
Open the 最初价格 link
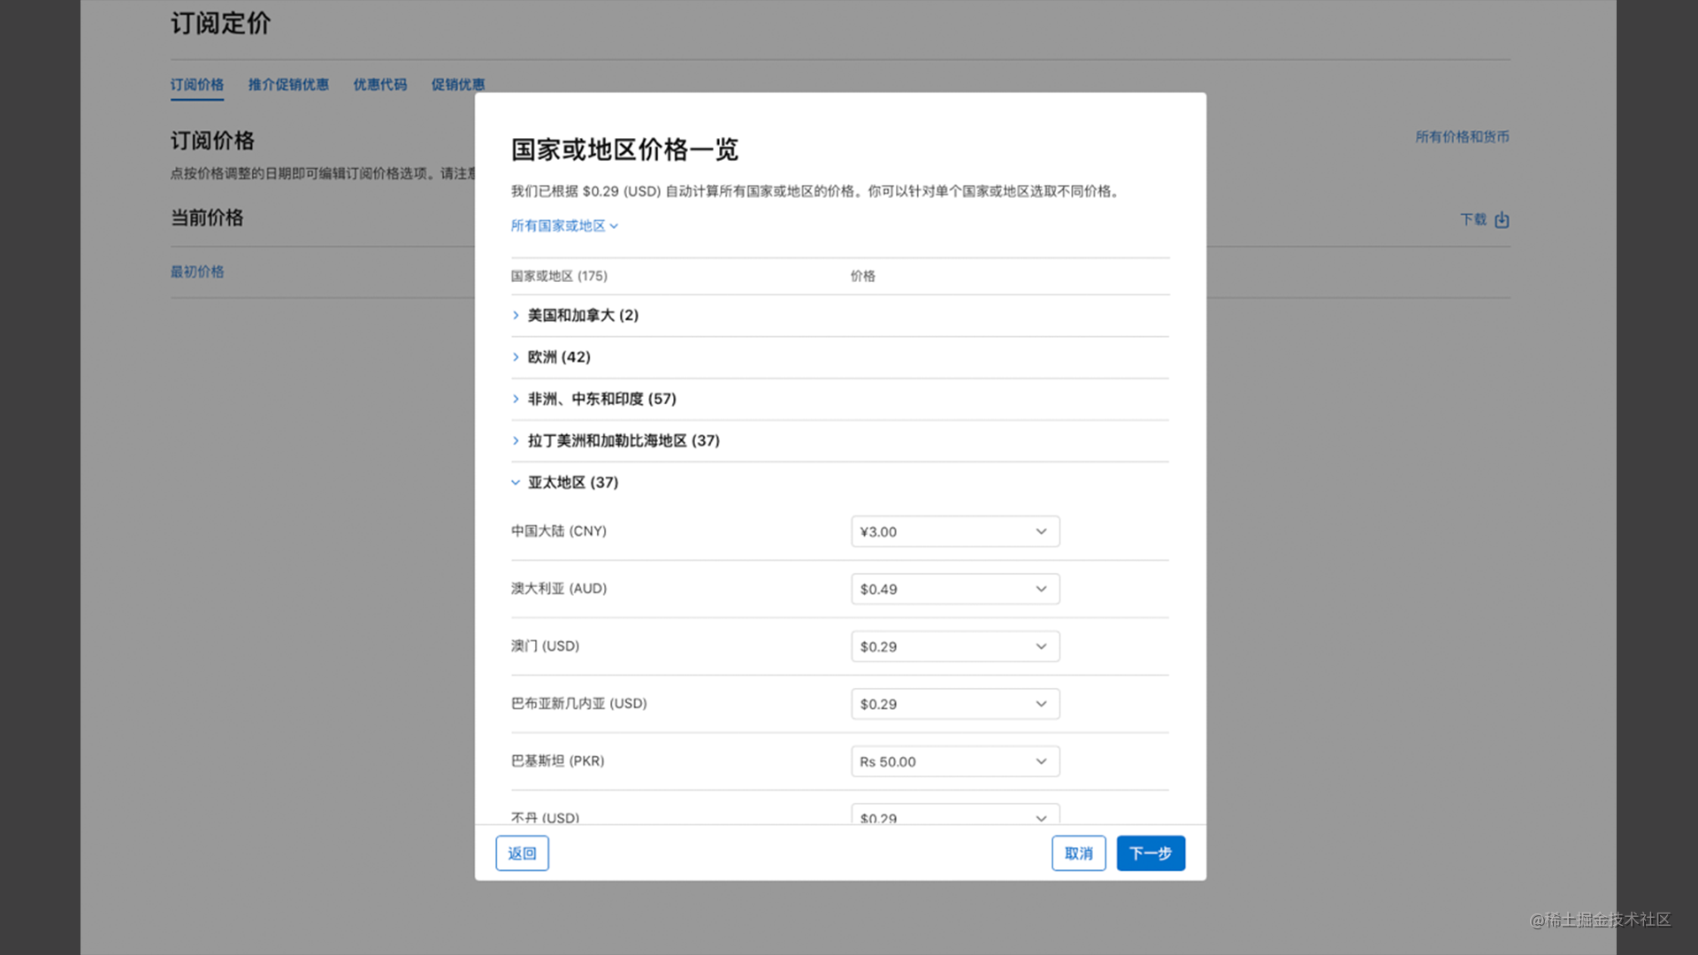pyautogui.click(x=197, y=271)
